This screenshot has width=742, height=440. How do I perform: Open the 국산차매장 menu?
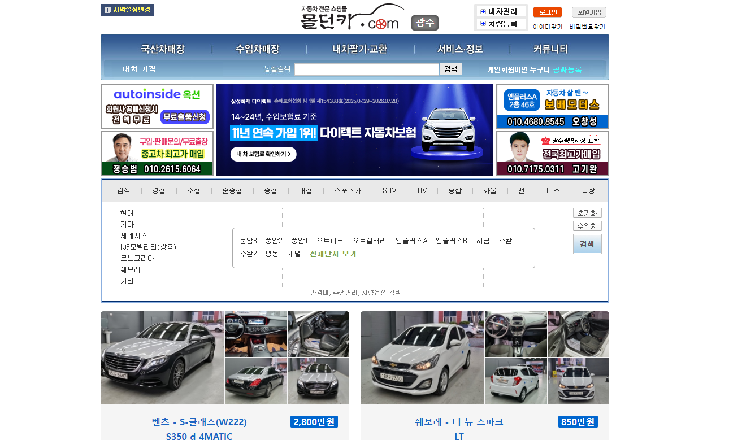click(x=163, y=49)
